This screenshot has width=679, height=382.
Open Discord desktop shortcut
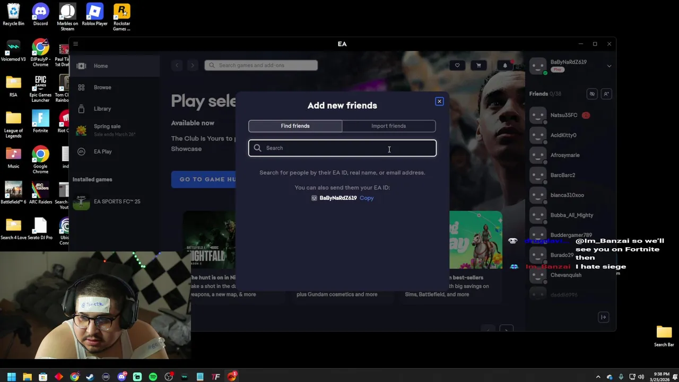tap(40, 15)
